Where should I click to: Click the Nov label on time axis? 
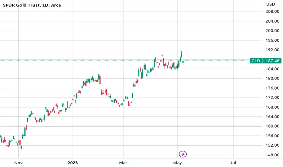19,163
